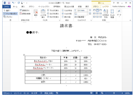Click distribute rows evenly icon

(x=90, y=10)
